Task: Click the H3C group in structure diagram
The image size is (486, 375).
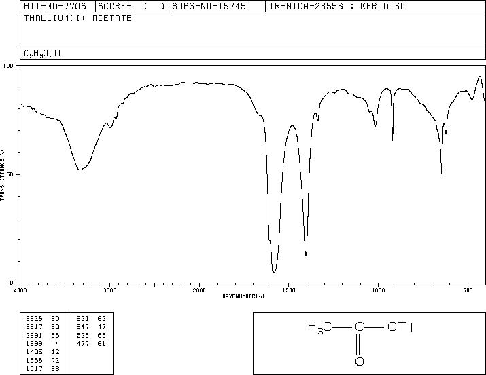Action: click(x=319, y=328)
